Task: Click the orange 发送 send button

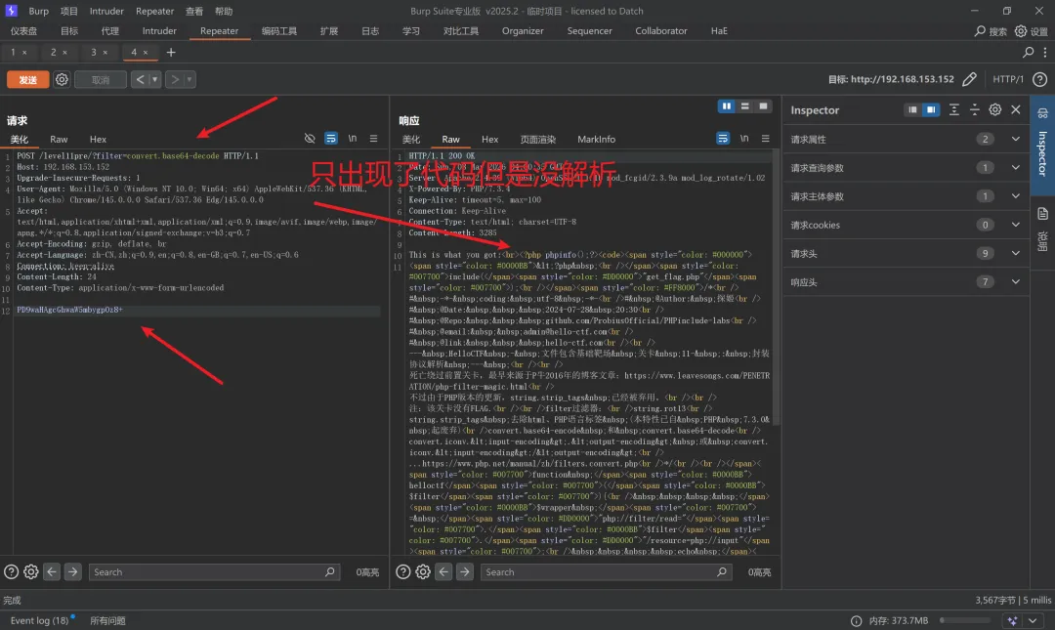Action: (27, 79)
